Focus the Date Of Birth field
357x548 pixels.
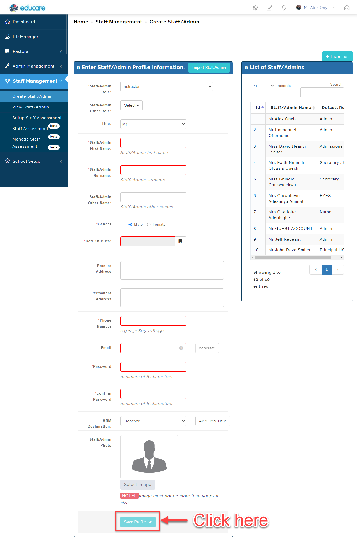pyautogui.click(x=148, y=241)
